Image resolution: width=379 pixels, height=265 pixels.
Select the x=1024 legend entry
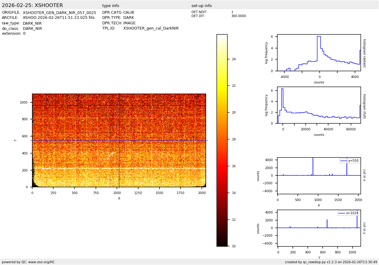pyautogui.click(x=348, y=213)
